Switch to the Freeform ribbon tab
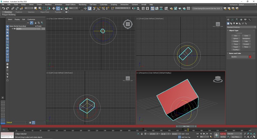Image resolution: width=257 pixels, height=139 pixels. 19,12
